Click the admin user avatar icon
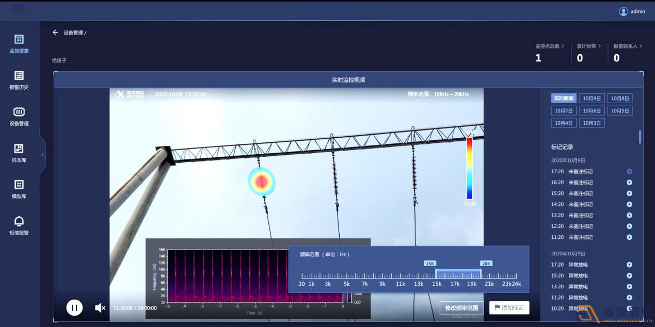Viewport: 655px width, 327px height. click(624, 11)
